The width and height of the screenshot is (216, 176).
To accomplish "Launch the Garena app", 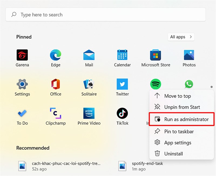I will coord(22,55).
